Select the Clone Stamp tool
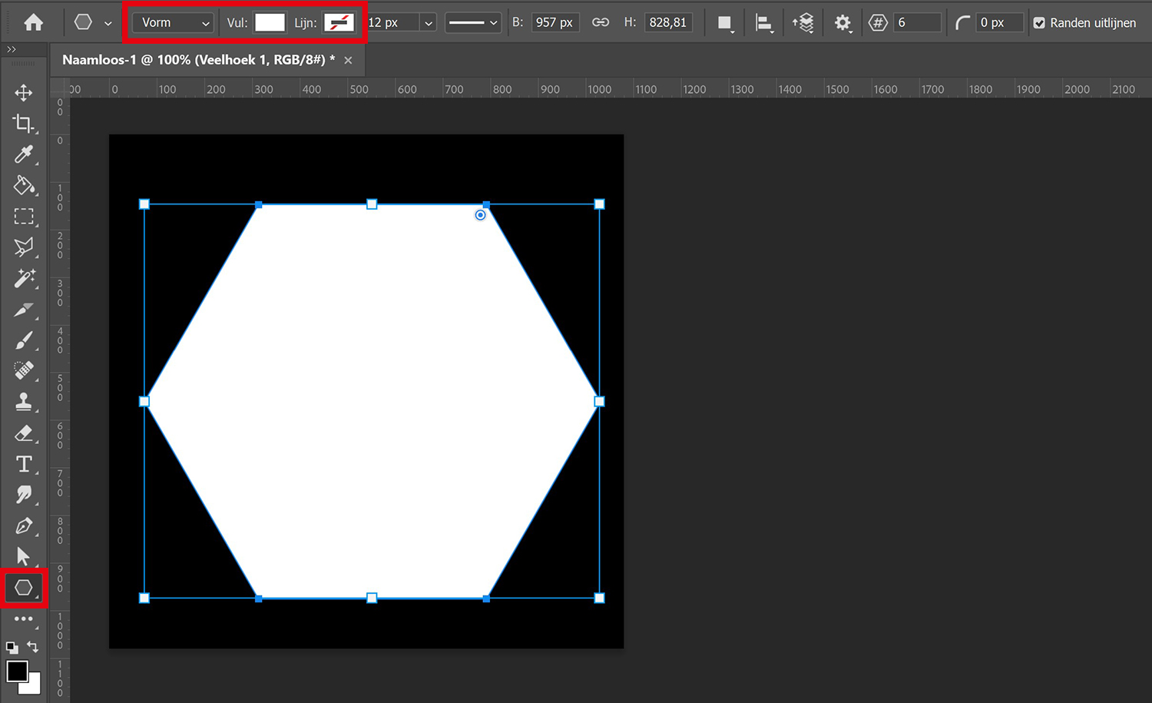 24,402
